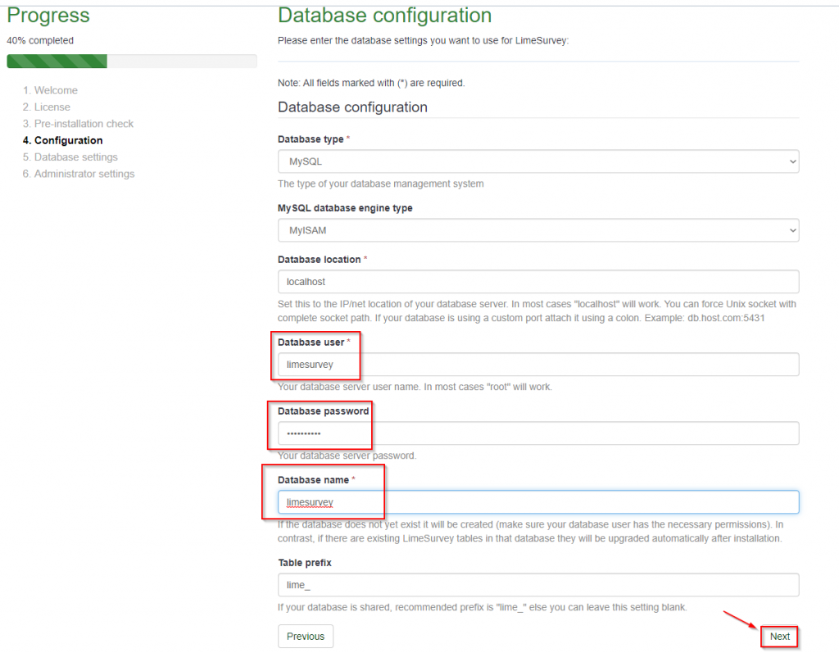This screenshot has height=653, width=839.
Task: Click the 'Table prefix' label
Action: tap(305, 563)
